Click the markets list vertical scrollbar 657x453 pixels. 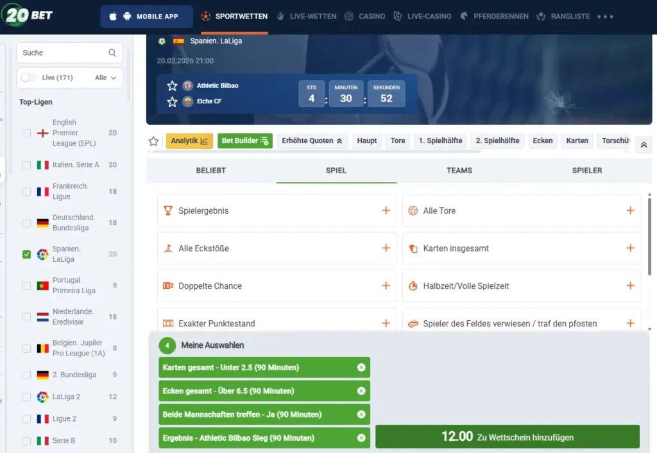coord(649,237)
